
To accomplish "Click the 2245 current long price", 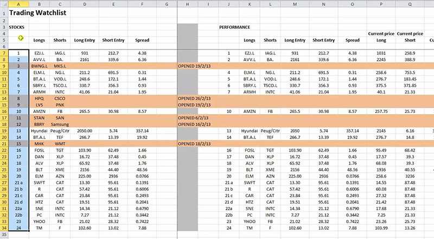I will (381, 60).
